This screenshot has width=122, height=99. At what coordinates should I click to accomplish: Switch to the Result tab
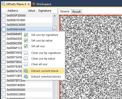77,12
